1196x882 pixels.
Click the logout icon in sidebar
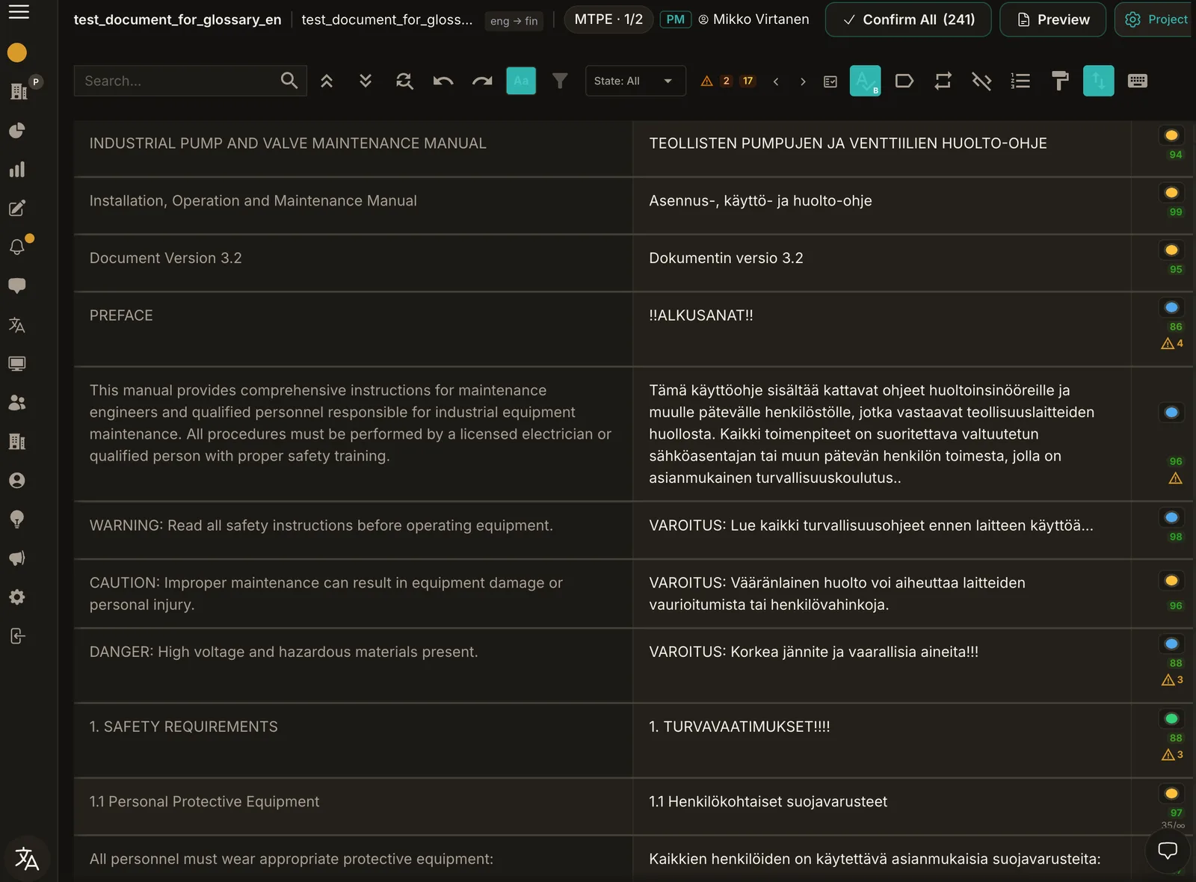point(17,636)
